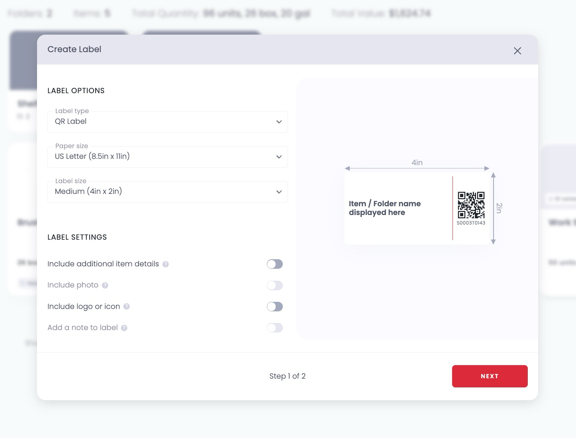The height and width of the screenshot is (438, 576).
Task: Click the help icon beside Include photo
Action: coord(104,285)
